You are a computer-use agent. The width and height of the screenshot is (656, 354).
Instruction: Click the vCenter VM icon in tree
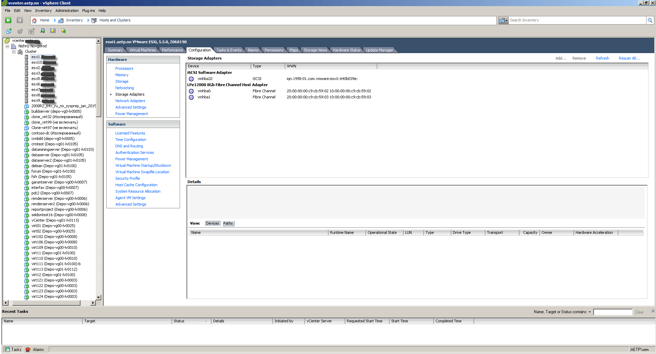click(27, 221)
